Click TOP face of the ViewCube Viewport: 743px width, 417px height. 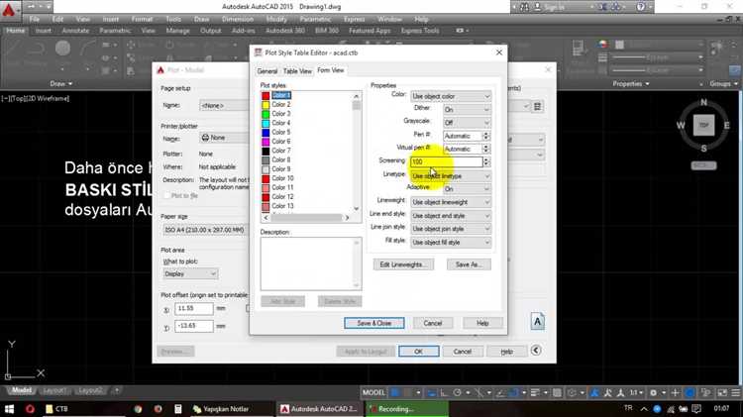(703, 126)
